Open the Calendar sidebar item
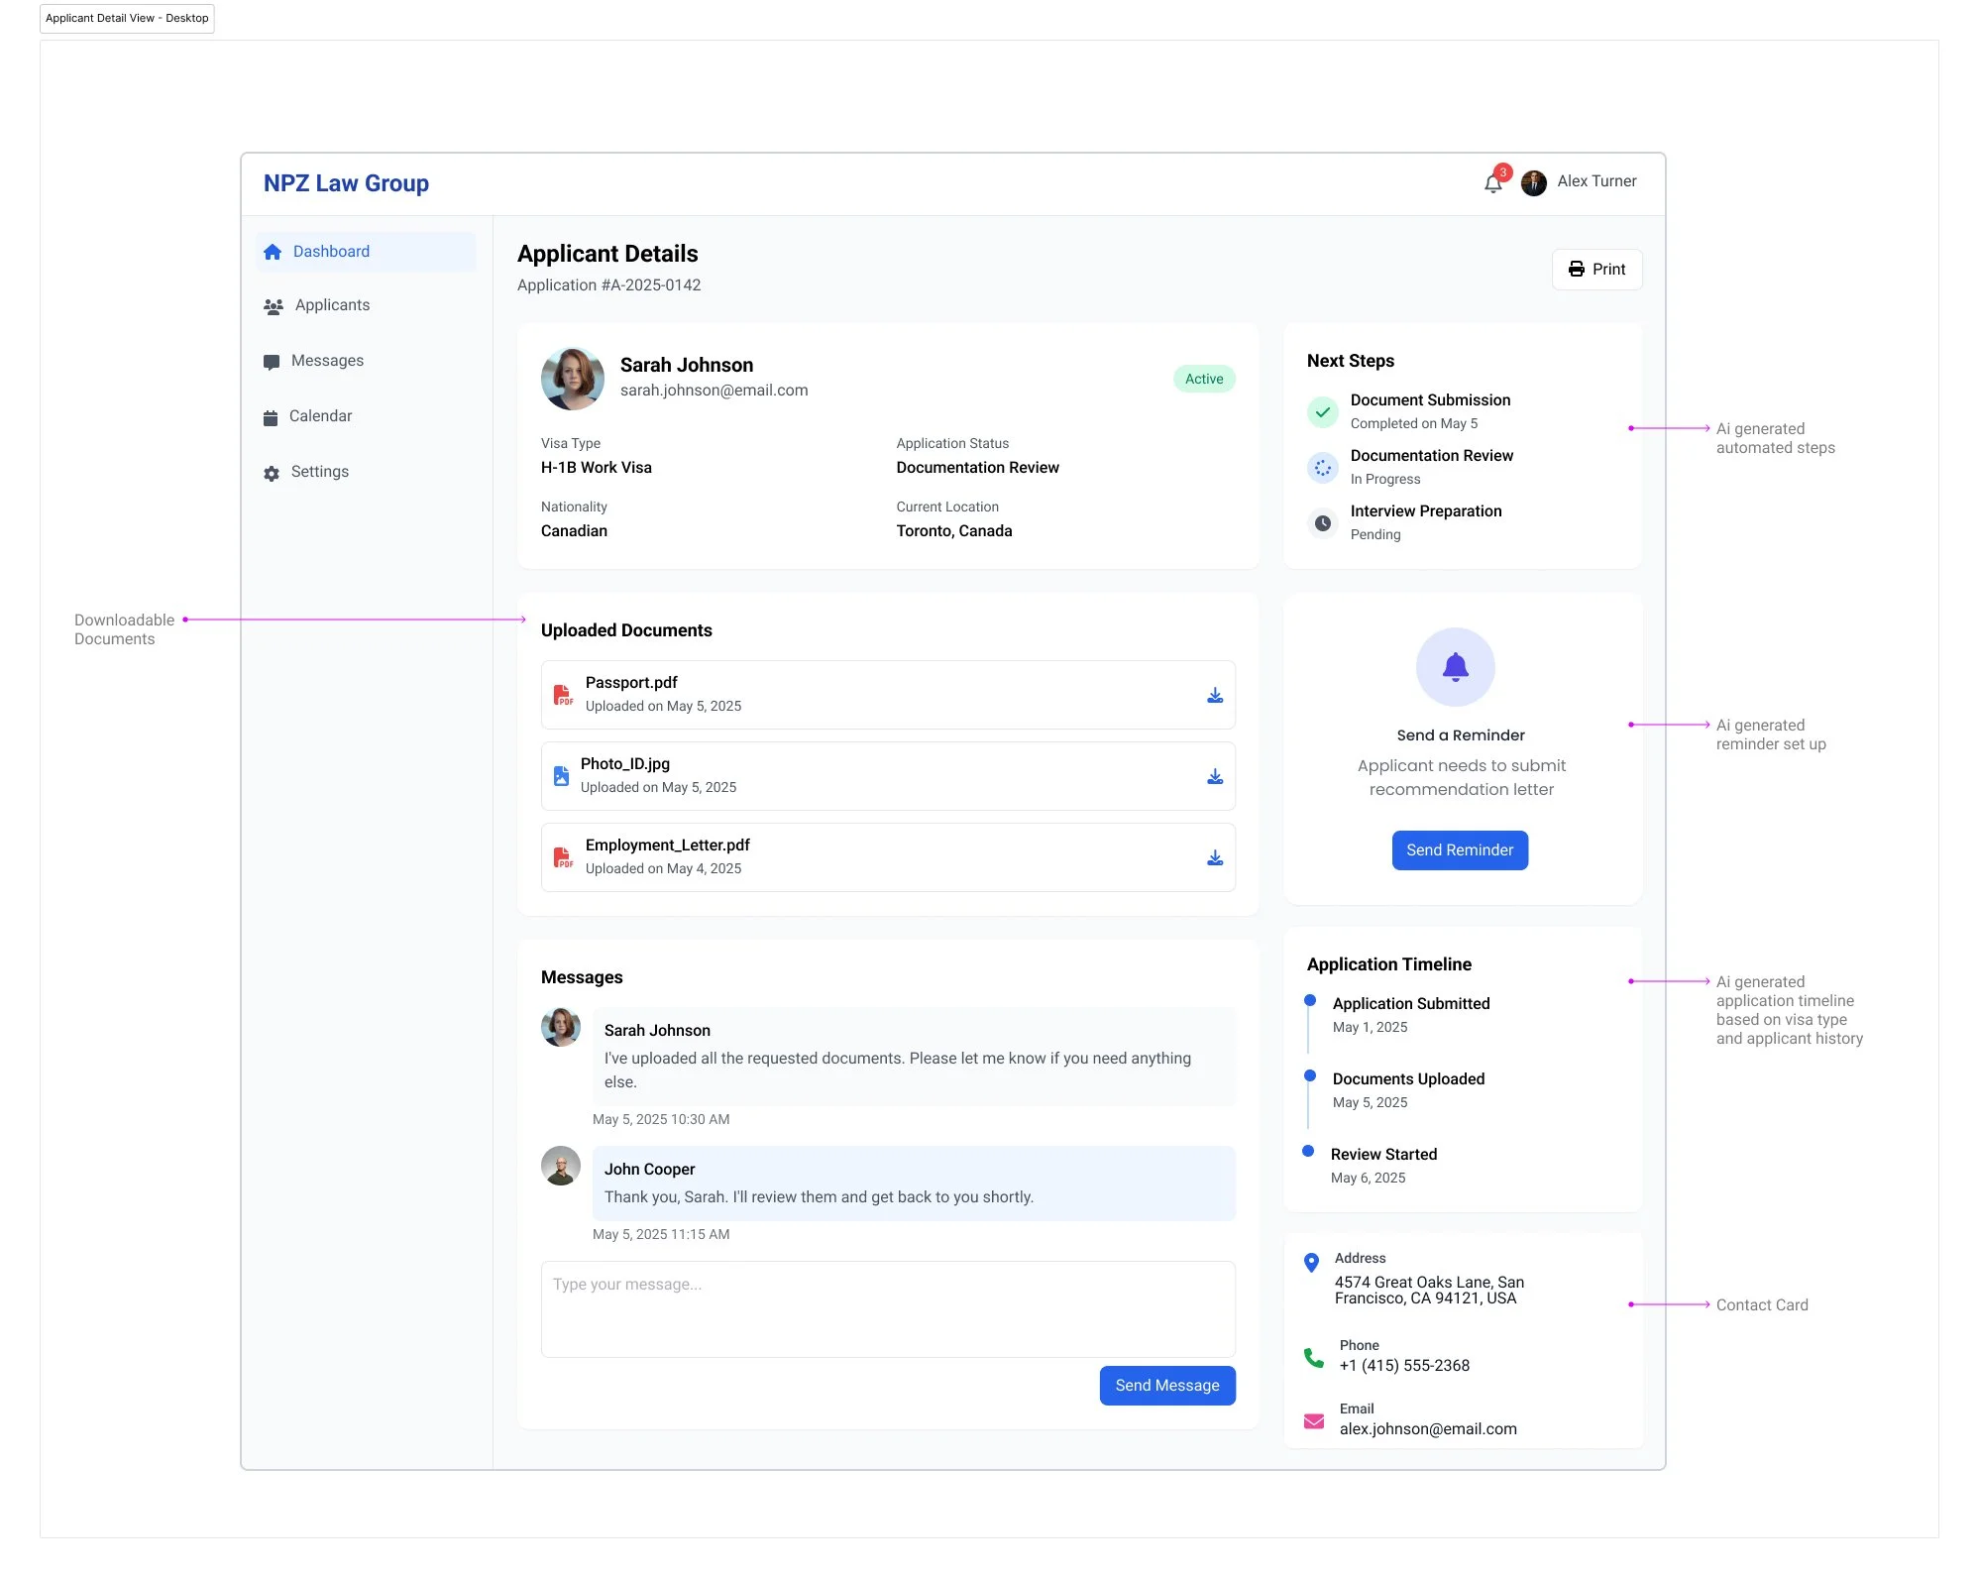1979x1578 pixels. click(x=320, y=416)
